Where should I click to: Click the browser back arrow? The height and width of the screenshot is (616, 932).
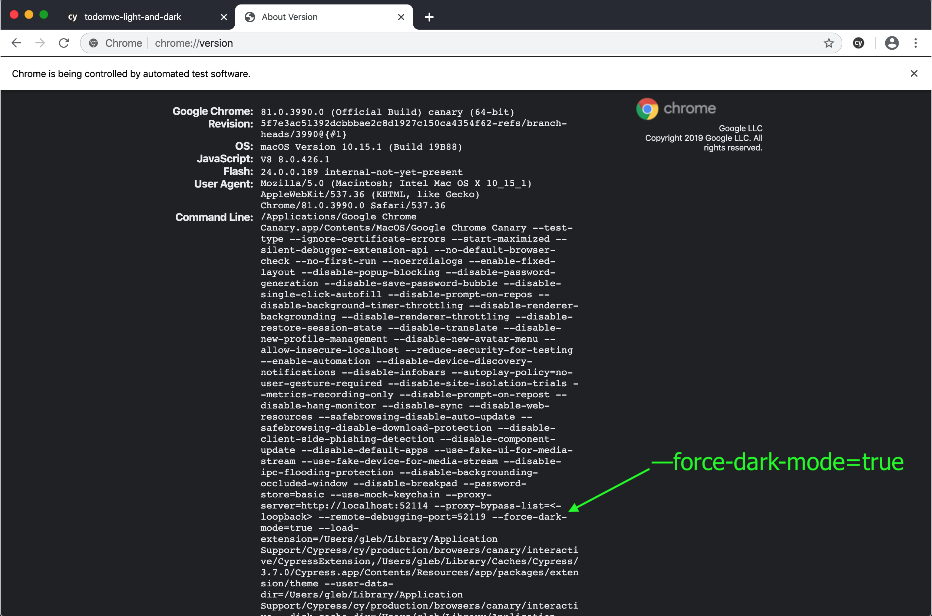(x=16, y=43)
